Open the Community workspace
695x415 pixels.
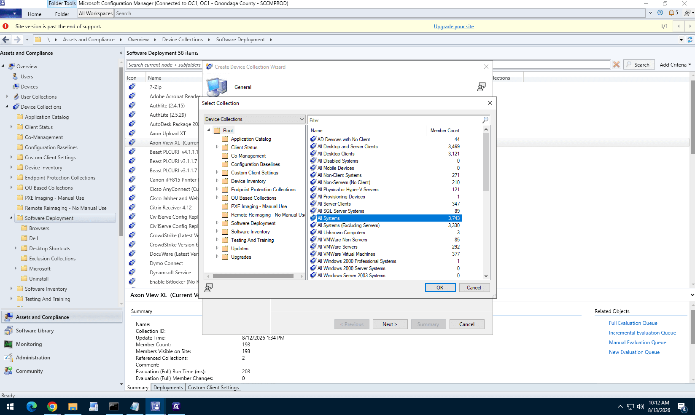[29, 371]
